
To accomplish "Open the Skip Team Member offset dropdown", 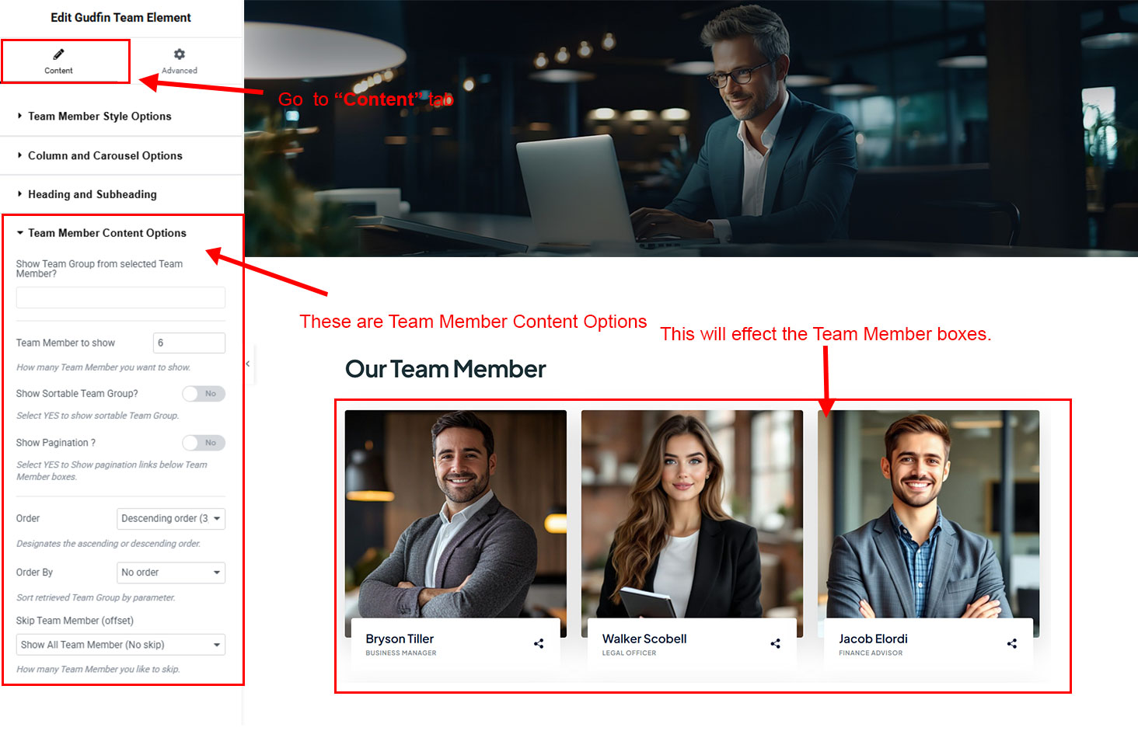I will 120,645.
